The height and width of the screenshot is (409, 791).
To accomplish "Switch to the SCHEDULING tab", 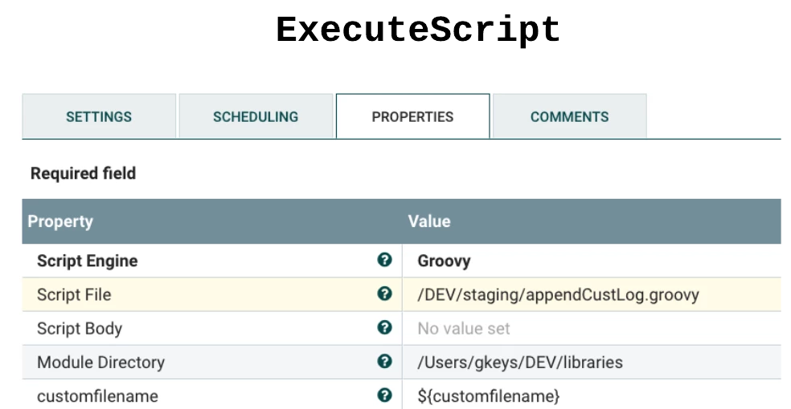I will tap(256, 116).
